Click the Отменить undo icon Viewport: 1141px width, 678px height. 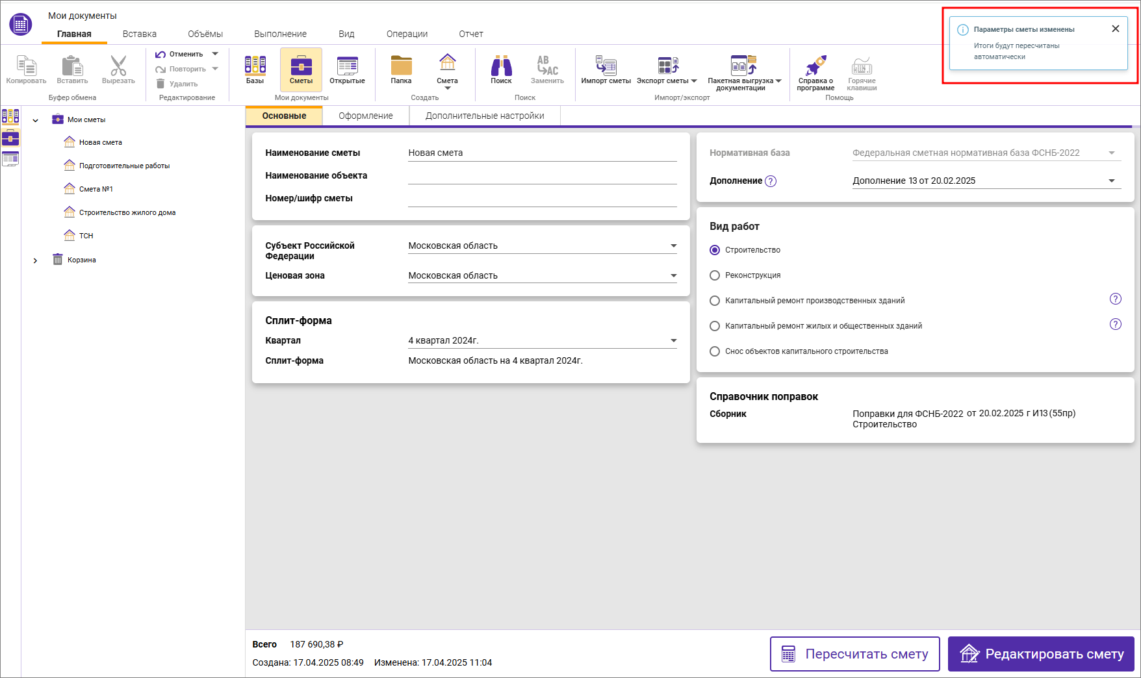tap(160, 55)
